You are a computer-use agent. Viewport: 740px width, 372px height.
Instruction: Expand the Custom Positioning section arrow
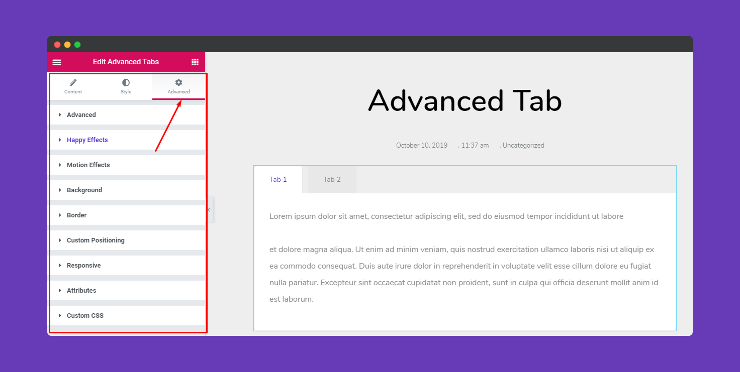(60, 240)
